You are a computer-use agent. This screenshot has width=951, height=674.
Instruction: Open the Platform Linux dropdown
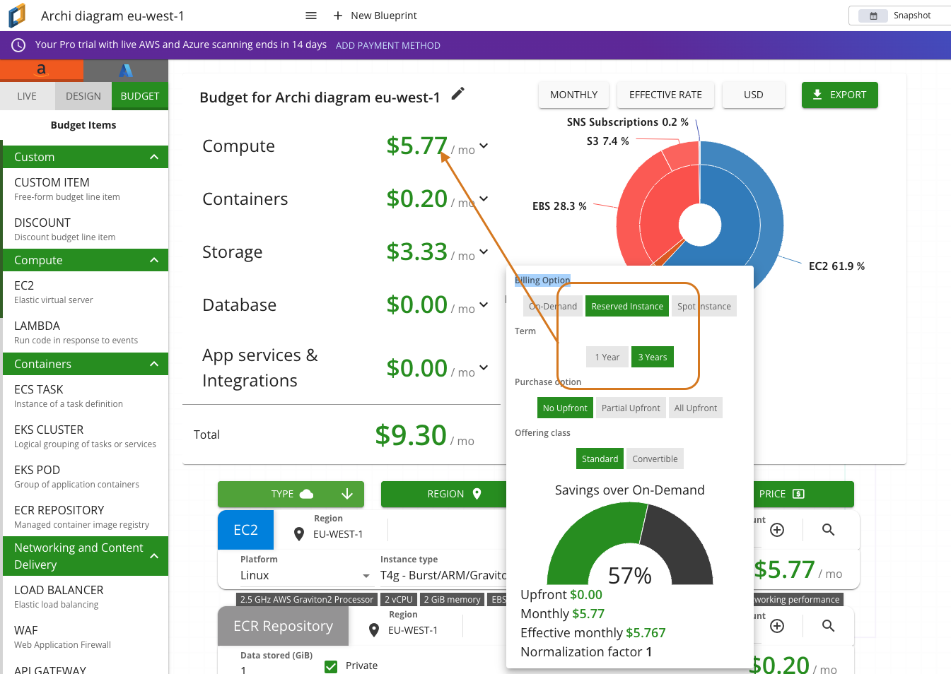coord(305,575)
